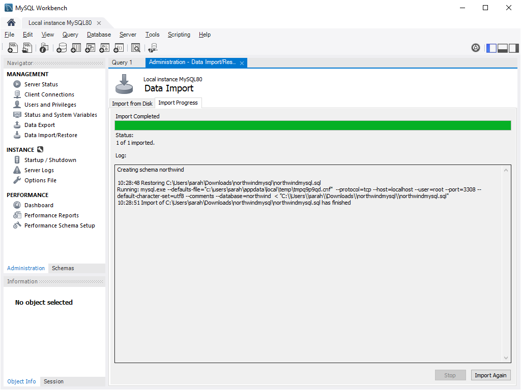
Task: Open Server Logs
Action: pos(39,170)
